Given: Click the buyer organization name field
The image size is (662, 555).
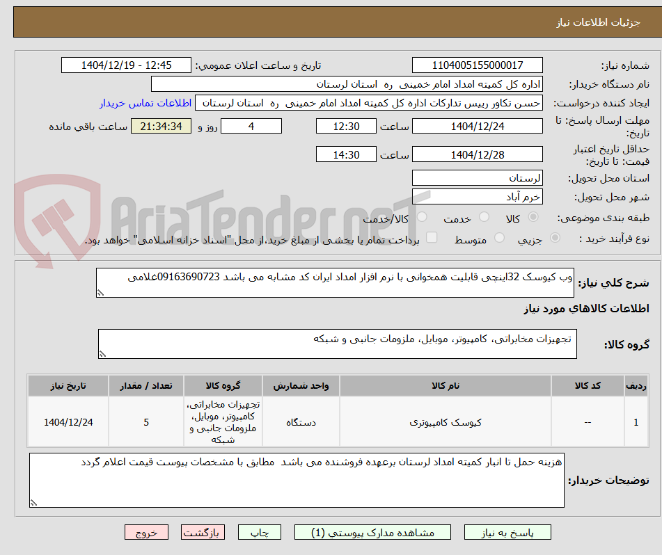Looking at the screenshot, I should point(347,84).
